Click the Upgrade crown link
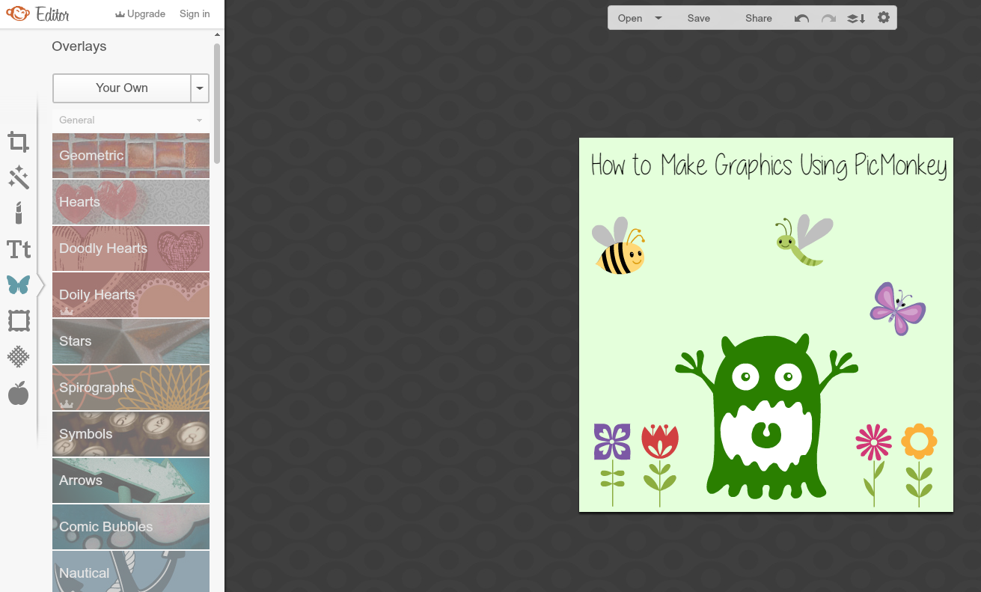The width and height of the screenshot is (981, 592). click(141, 13)
